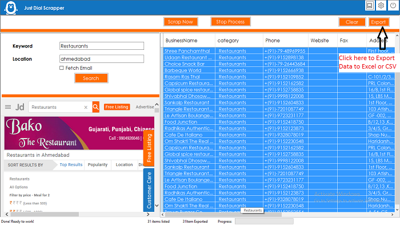
Task: Click the Keyword input field
Action: tap(102, 46)
